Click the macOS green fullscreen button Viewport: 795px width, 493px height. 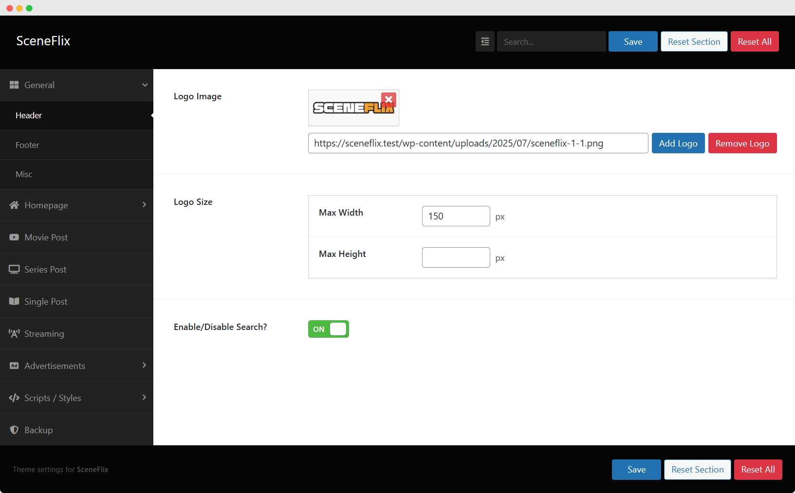click(29, 8)
